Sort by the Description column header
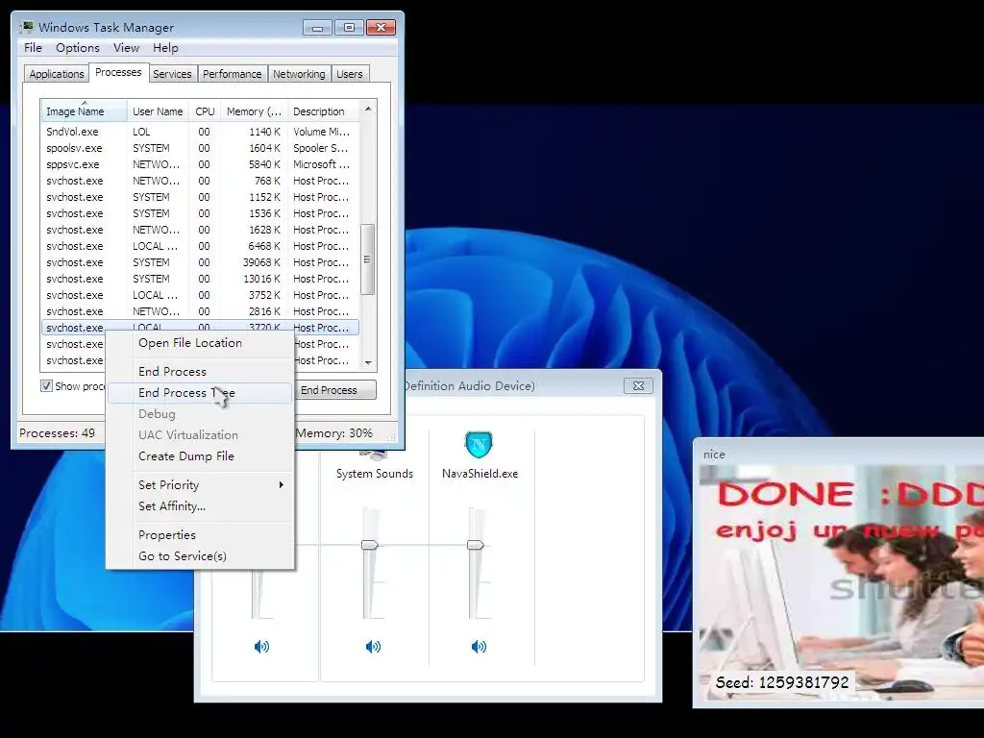 click(x=324, y=111)
